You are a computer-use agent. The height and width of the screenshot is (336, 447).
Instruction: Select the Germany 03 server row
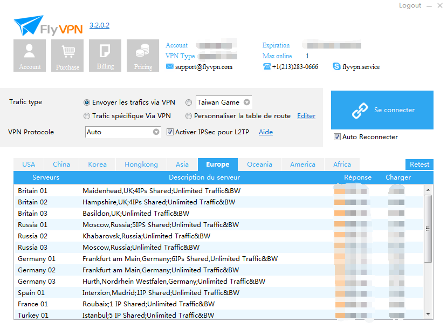219,282
